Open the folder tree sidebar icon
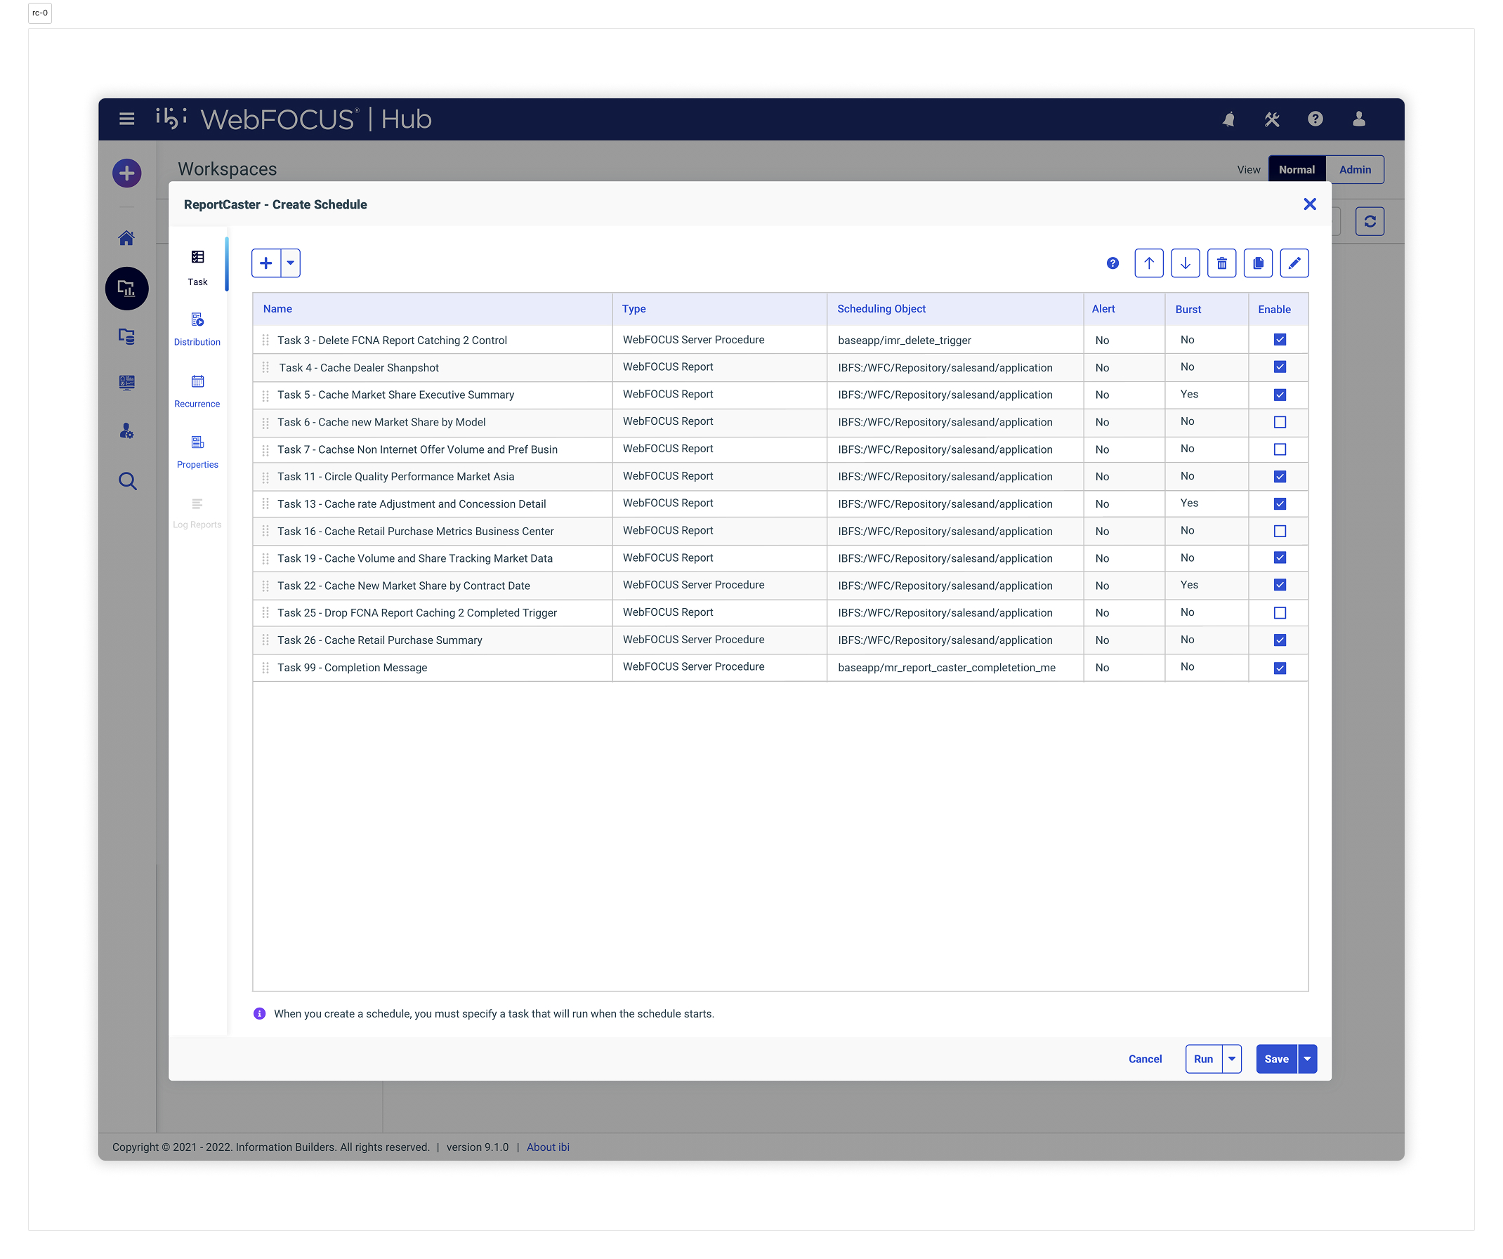Image resolution: width=1503 pixels, height=1259 pixels. 126,336
